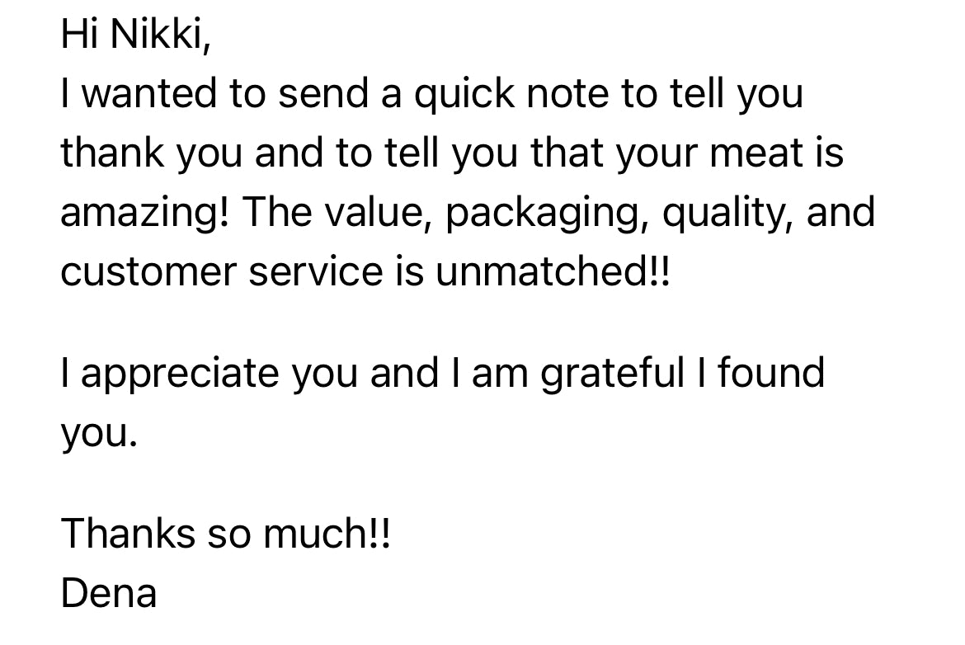The image size is (965, 645).
Task: Select the word customer in the message
Action: [x=148, y=271]
